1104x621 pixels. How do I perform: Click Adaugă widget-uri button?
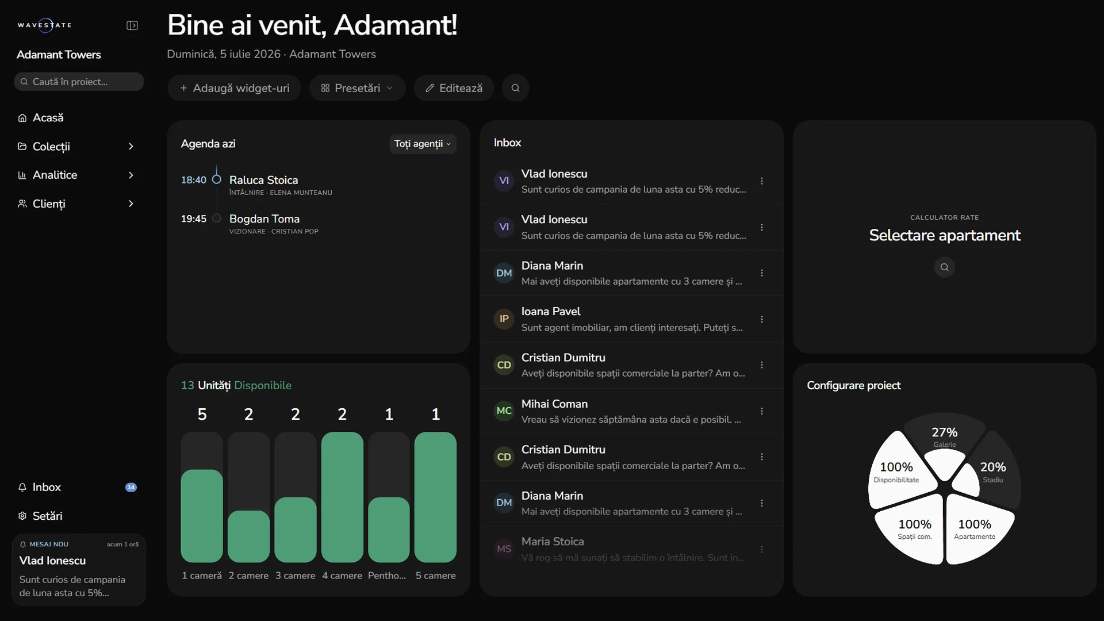pos(234,88)
